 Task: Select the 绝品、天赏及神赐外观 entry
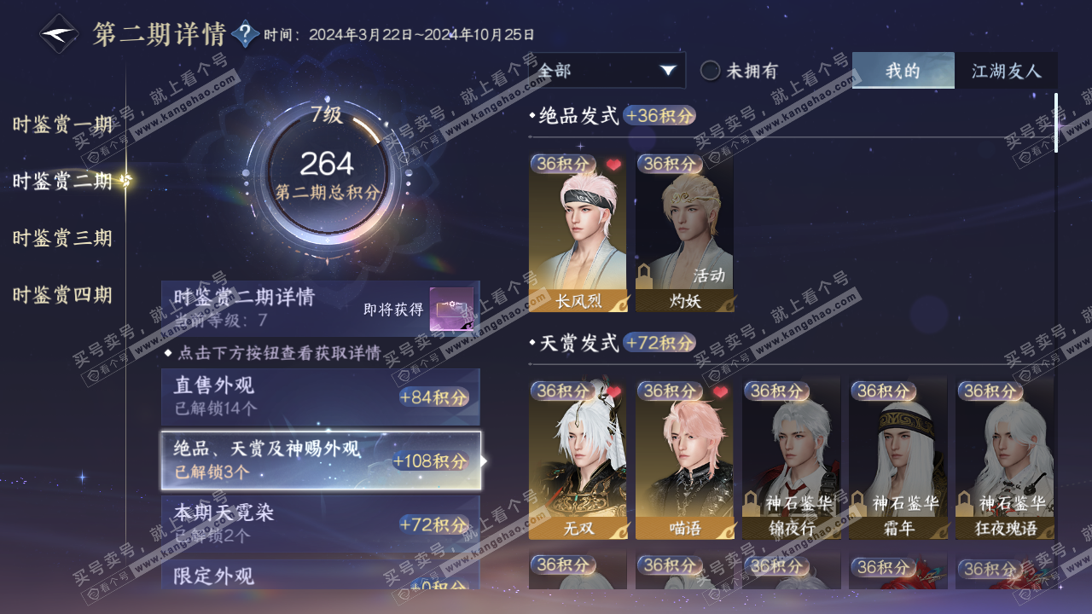321,460
